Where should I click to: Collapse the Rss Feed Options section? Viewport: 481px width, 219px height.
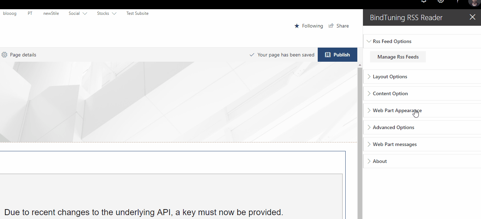(422, 41)
